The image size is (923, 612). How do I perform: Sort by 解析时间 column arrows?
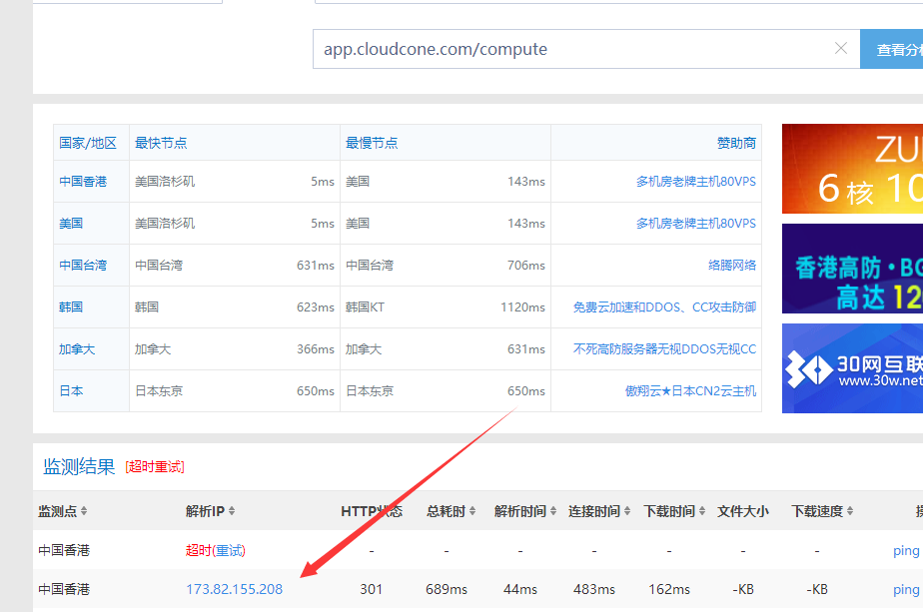pyautogui.click(x=553, y=511)
